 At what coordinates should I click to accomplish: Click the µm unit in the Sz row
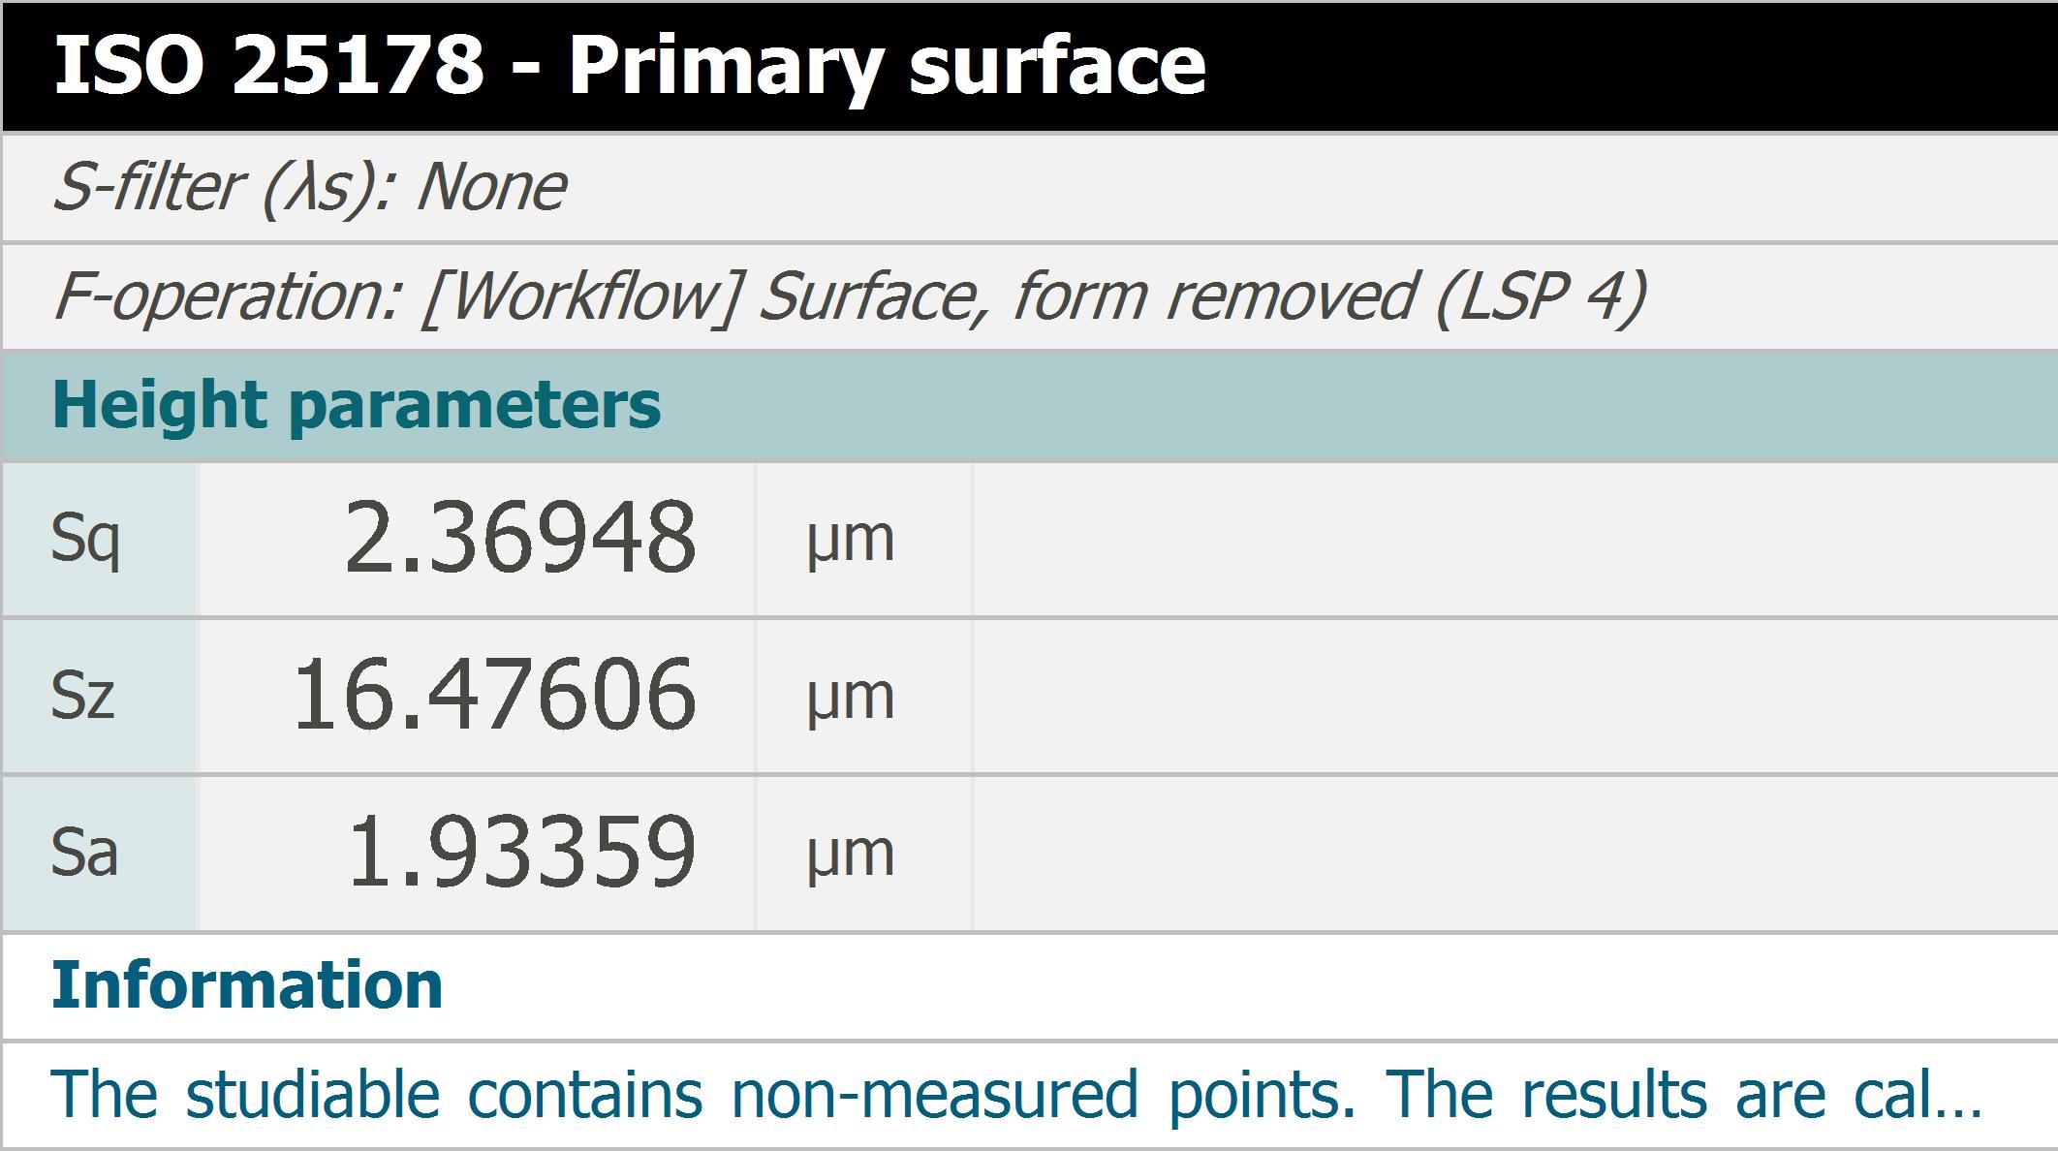pos(851,698)
